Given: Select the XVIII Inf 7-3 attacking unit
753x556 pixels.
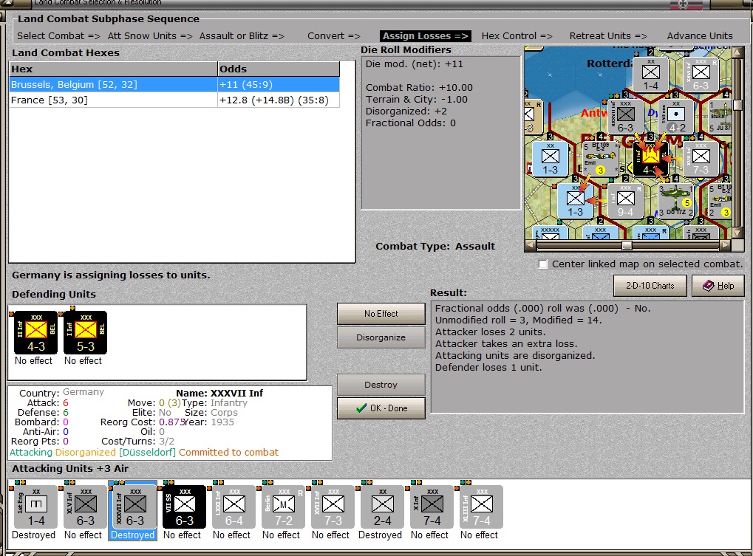Looking at the screenshot, I should (x=333, y=507).
